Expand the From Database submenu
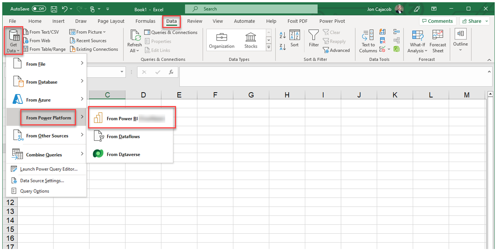This screenshot has width=497, height=252. click(46, 82)
